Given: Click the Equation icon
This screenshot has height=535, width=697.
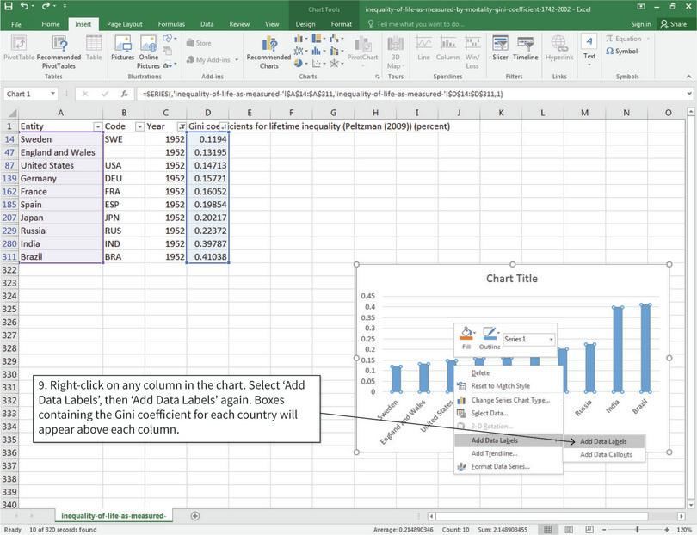Looking at the screenshot, I should tap(624, 39).
